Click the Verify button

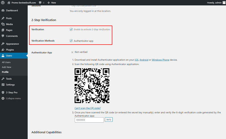(x=109, y=120)
